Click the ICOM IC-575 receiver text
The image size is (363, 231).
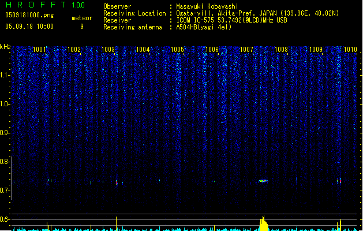231,20
